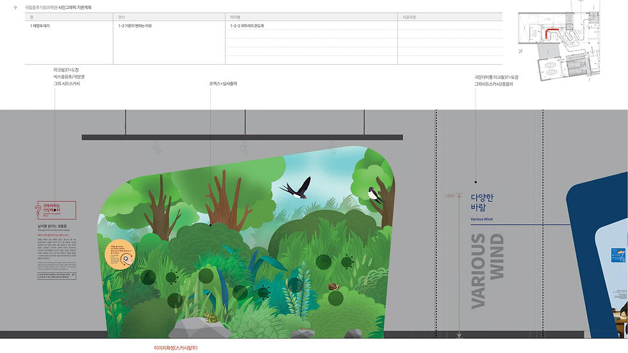Select the red-bordered title box beside question mark

57,210
